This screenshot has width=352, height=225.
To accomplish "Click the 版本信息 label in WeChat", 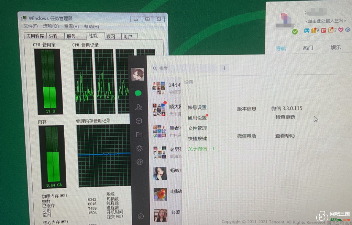I will (x=247, y=109).
